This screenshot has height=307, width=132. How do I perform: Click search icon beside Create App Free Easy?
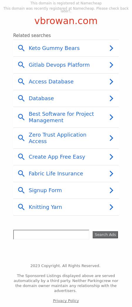click(x=21, y=157)
